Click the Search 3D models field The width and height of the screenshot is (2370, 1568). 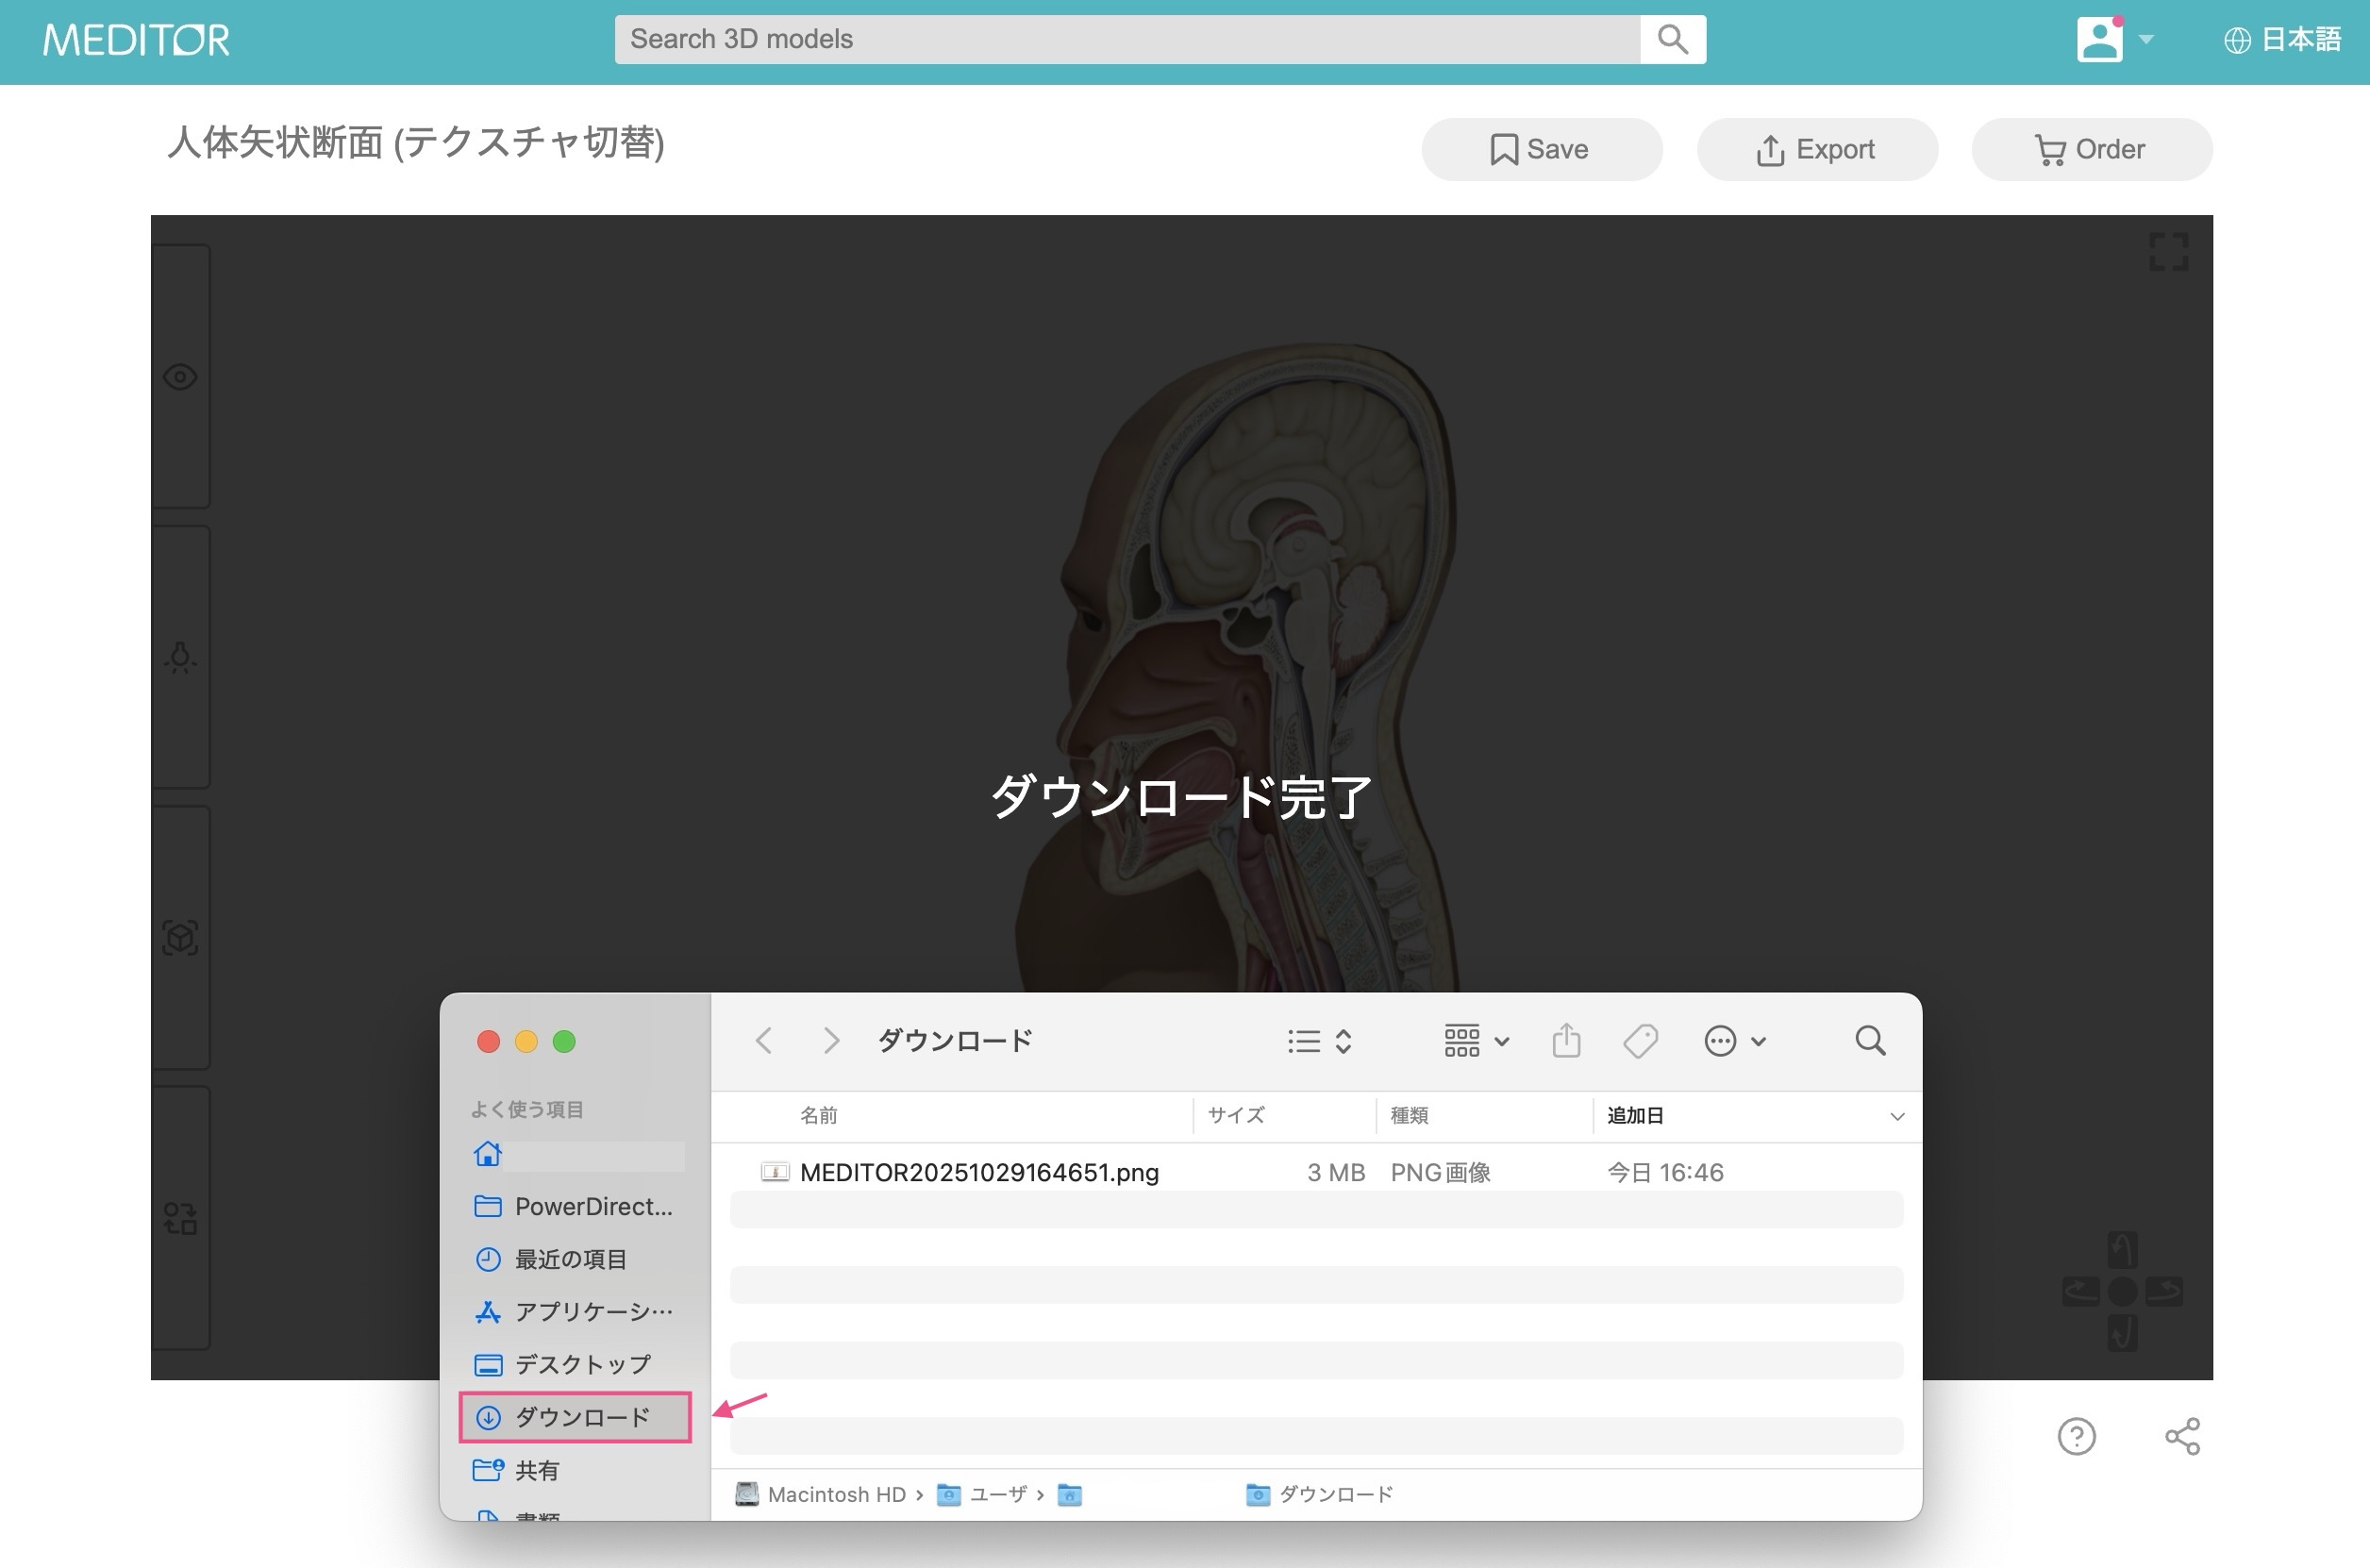pos(1127,40)
